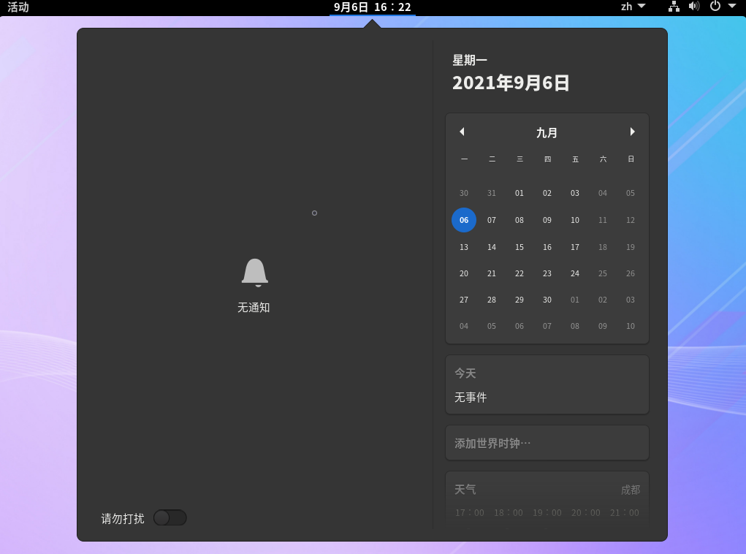Viewport: 746px width, 554px height.
Task: Click the 今天 events section
Action: click(x=547, y=384)
